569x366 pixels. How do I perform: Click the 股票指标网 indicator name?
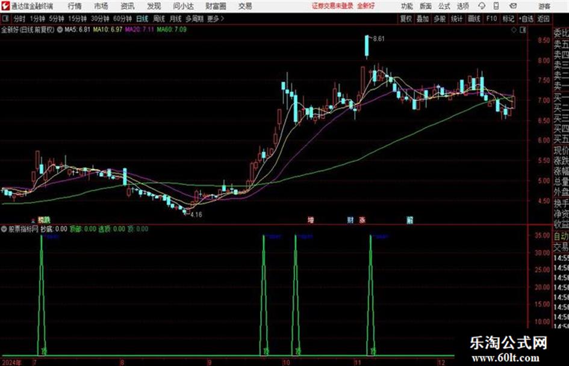[x=23, y=229]
